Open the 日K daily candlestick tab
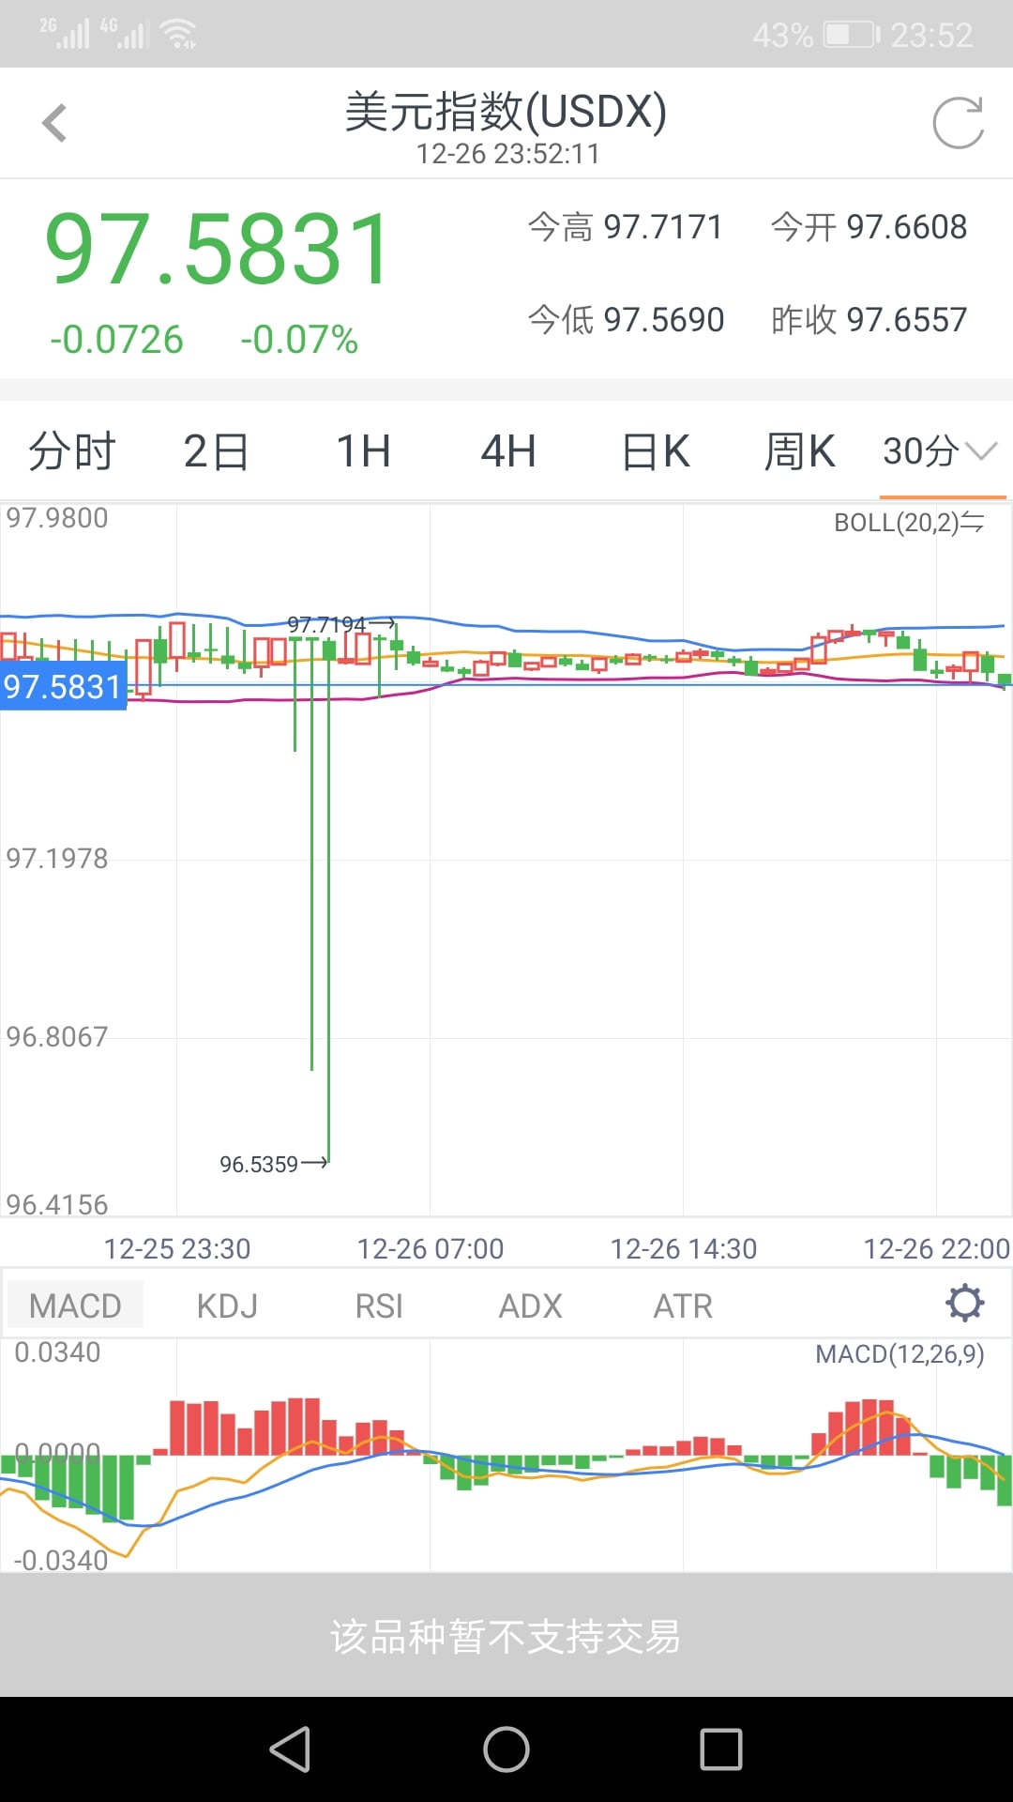 point(656,451)
